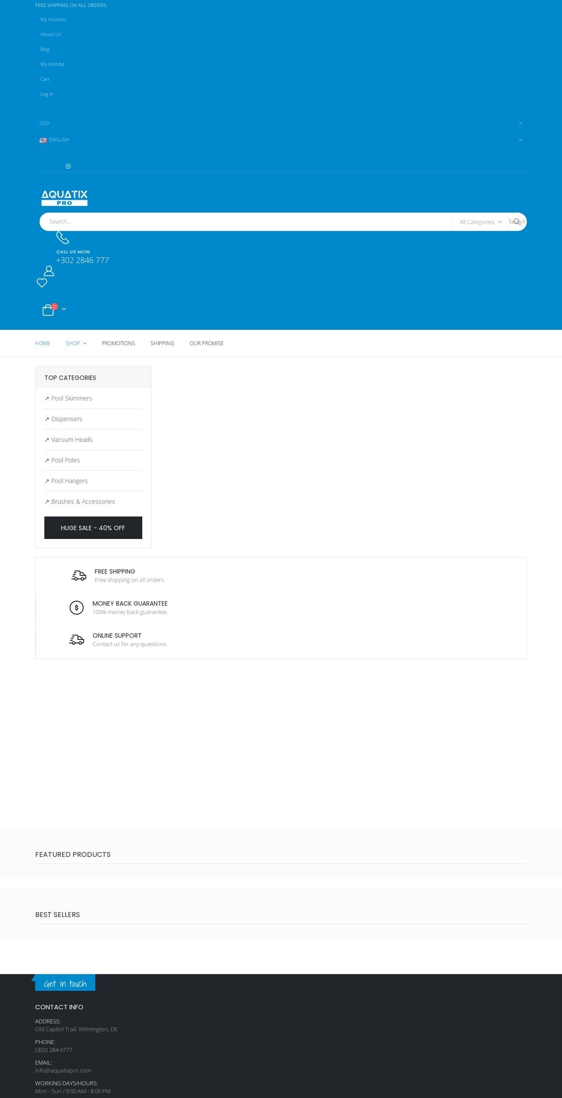Click the Instagram icon in header
The image size is (562, 1098).
click(x=68, y=166)
